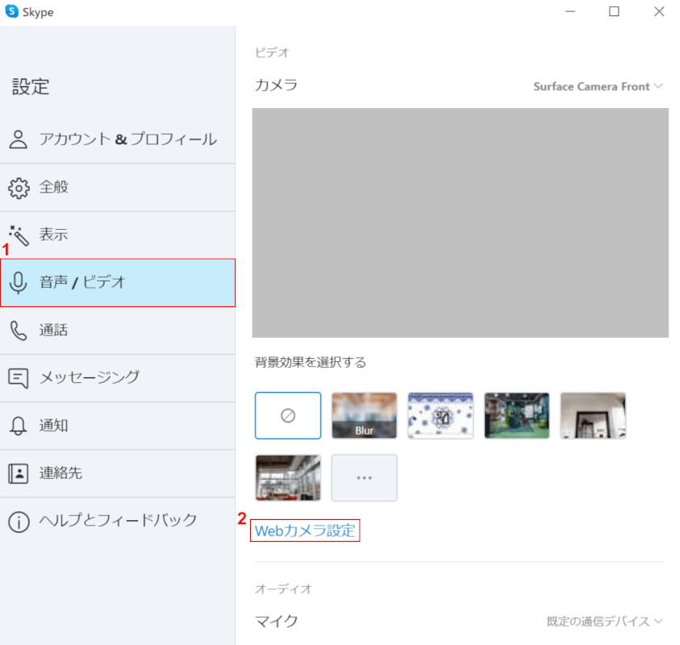This screenshot has width=680, height=645.
Task: Open the Webカメラ設定 link
Action: [x=305, y=531]
